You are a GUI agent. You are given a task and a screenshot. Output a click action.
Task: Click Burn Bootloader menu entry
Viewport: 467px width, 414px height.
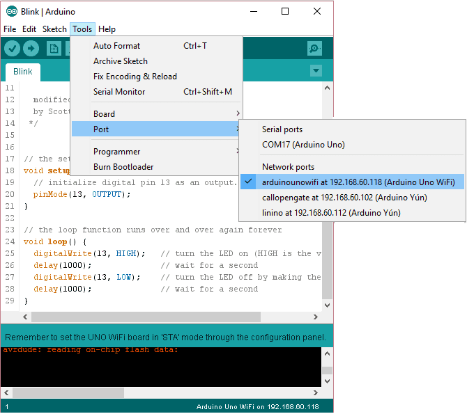[x=123, y=167]
